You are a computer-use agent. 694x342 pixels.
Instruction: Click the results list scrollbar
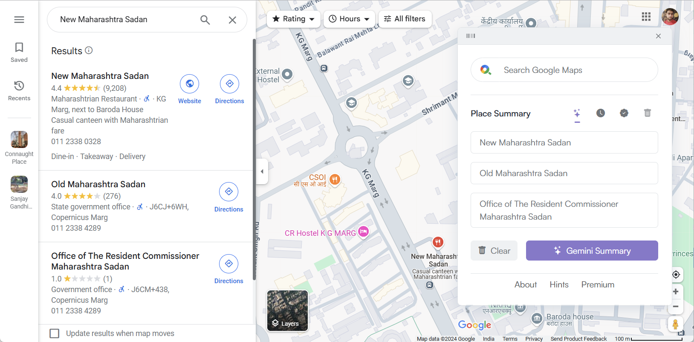tap(254, 160)
